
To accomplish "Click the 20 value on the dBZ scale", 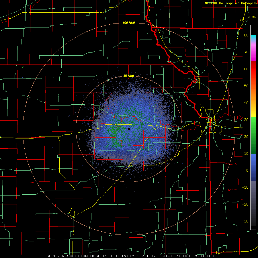I will pyautogui.click(x=246, y=136).
